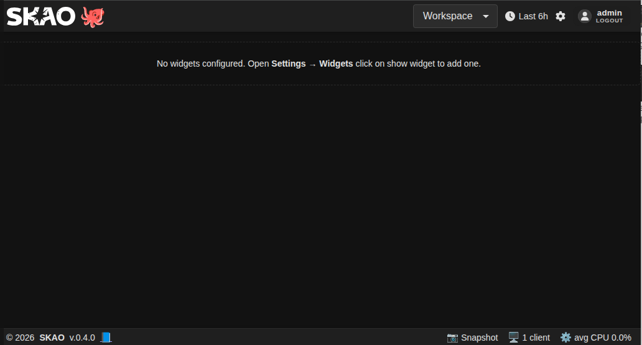The width and height of the screenshot is (642, 345).
Task: Click the gear icon beside avg CPU
Action: coord(565,337)
